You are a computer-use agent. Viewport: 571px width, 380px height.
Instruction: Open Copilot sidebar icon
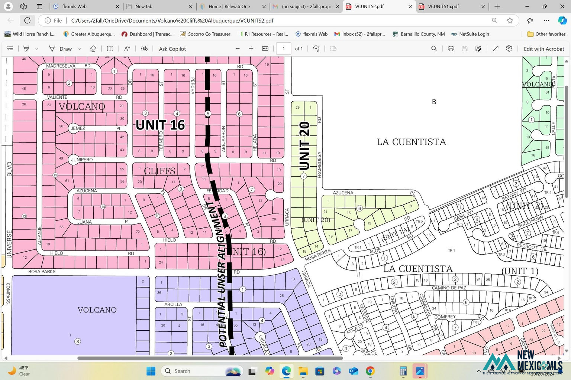[x=562, y=20]
